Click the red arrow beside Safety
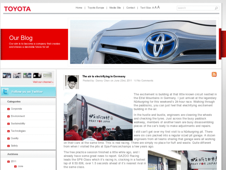226x170 pixels. [8, 146]
